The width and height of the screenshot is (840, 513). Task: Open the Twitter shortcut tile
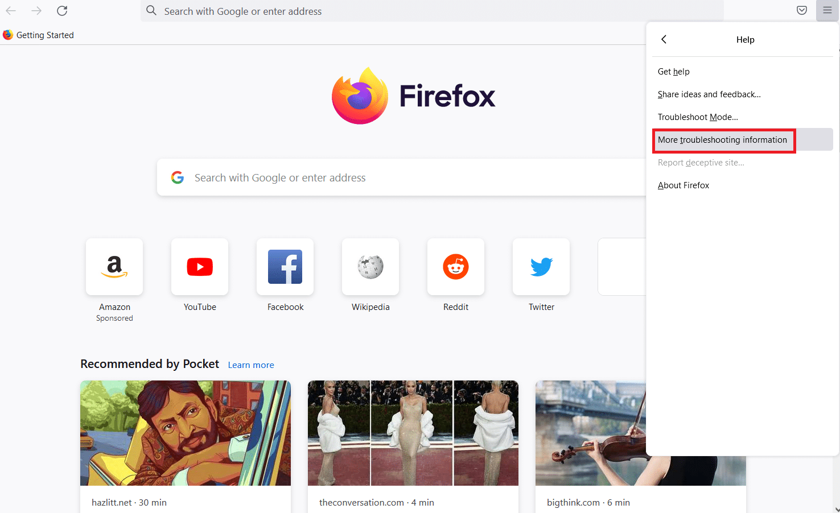coord(541,267)
